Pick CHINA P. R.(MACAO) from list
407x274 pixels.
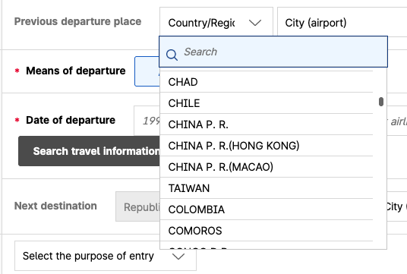coord(267,167)
